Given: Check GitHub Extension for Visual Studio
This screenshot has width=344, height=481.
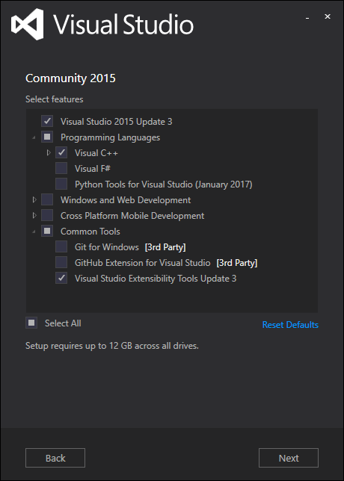Looking at the screenshot, I should tap(61, 262).
